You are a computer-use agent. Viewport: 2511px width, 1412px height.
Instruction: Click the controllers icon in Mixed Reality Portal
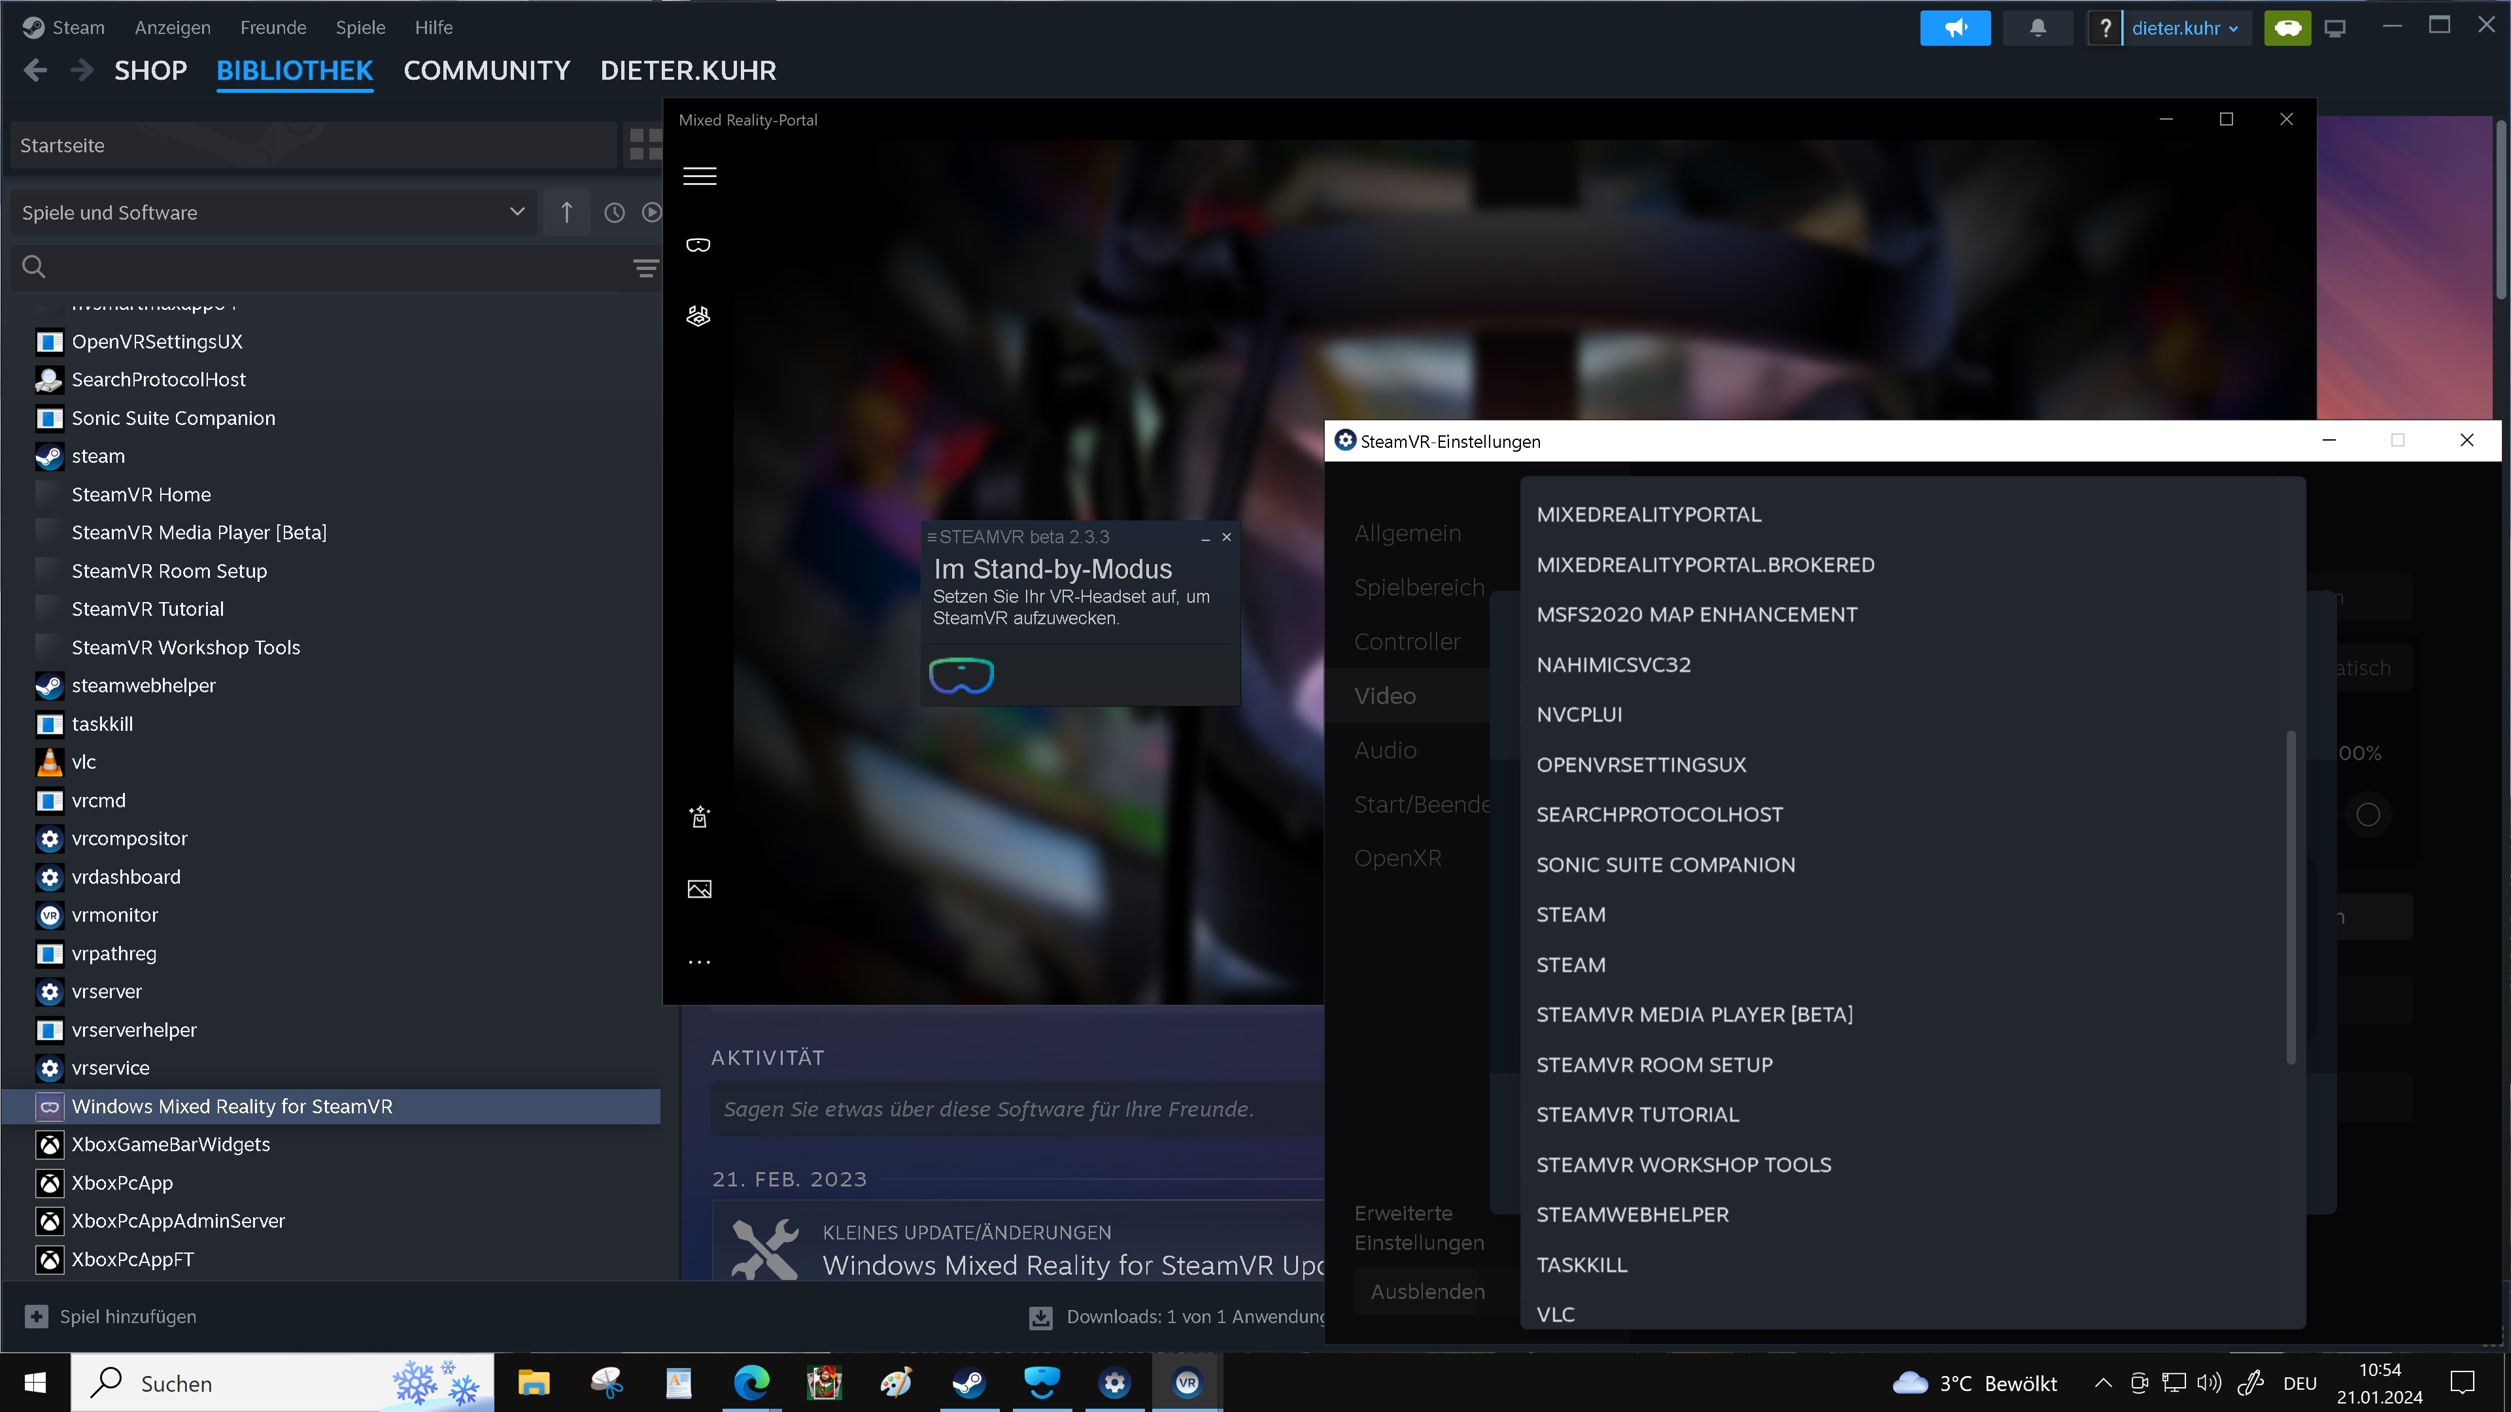click(698, 316)
